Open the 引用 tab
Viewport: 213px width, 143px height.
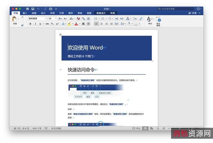61,13
